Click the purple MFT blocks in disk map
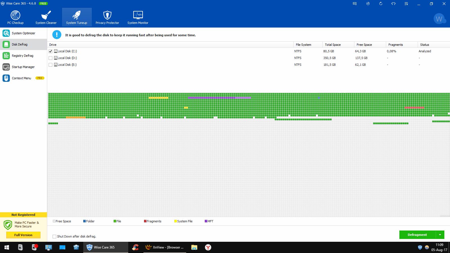This screenshot has width=450, height=253. point(219,98)
